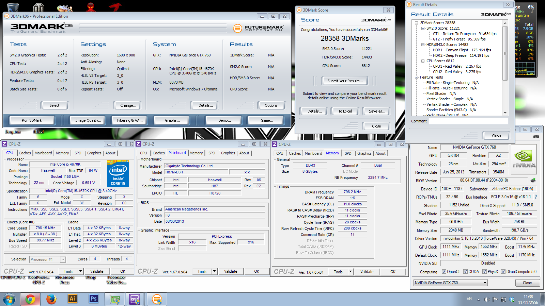
Task: Show hidden system tray icons
Action: pos(479,300)
